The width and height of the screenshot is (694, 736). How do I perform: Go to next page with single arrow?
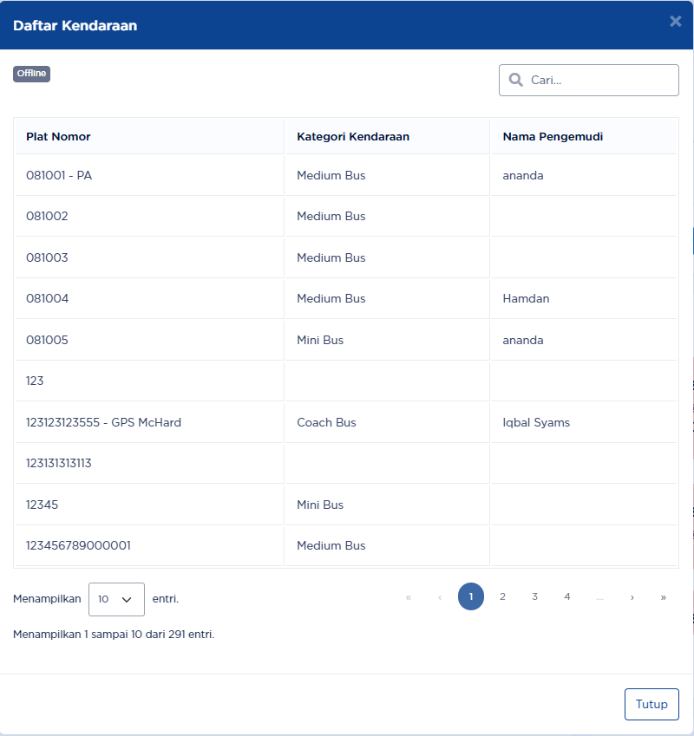tap(632, 597)
